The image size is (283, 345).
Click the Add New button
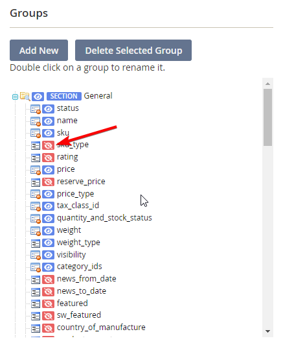pyautogui.click(x=39, y=51)
